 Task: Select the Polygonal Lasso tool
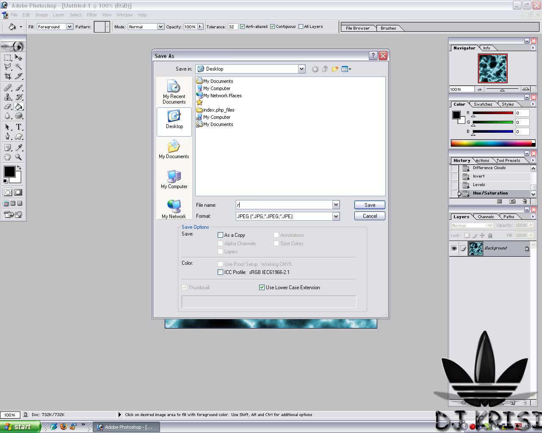coord(8,67)
